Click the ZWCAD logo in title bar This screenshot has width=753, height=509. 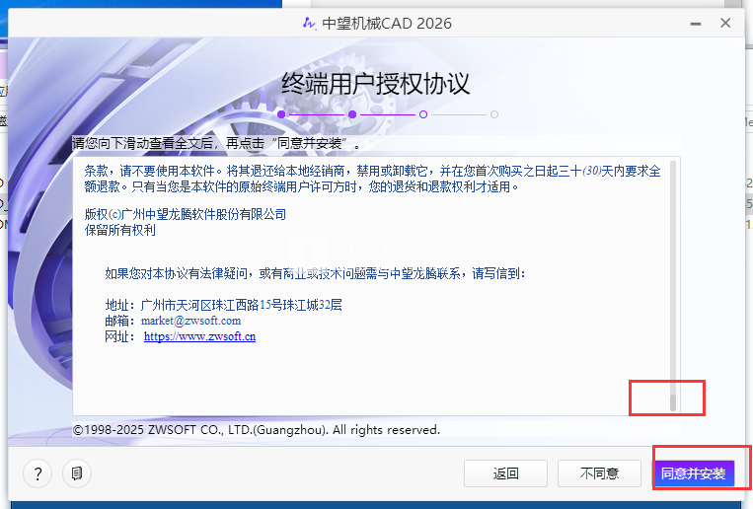[309, 23]
